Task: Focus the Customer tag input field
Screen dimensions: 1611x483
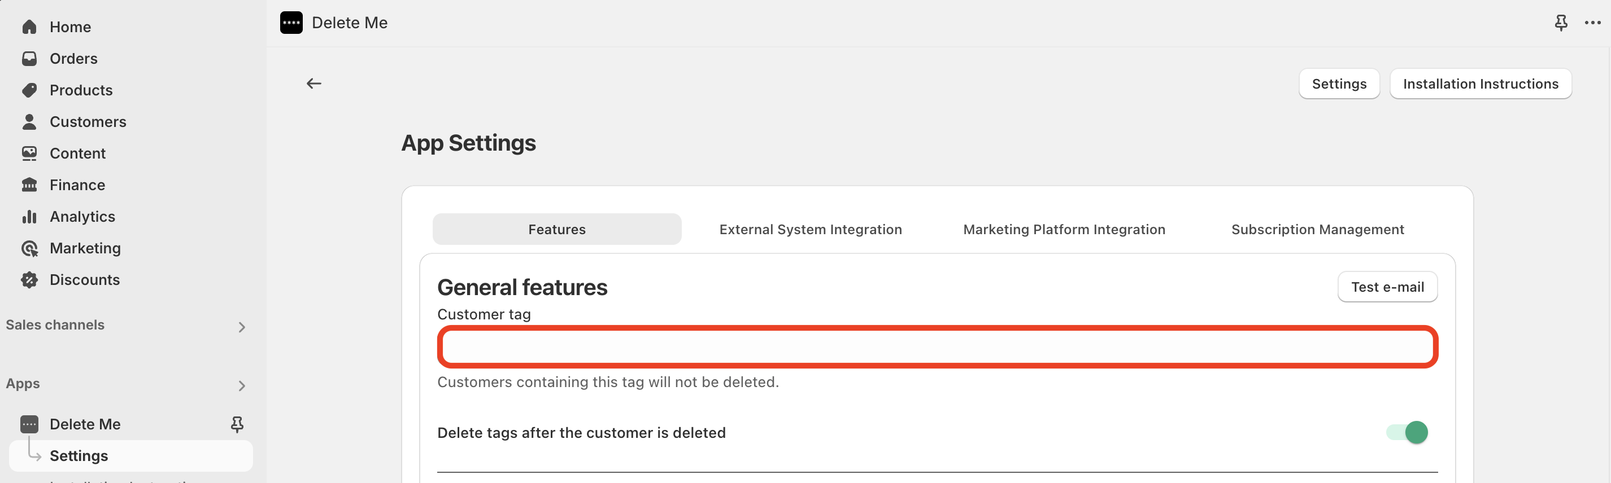Action: (x=938, y=347)
